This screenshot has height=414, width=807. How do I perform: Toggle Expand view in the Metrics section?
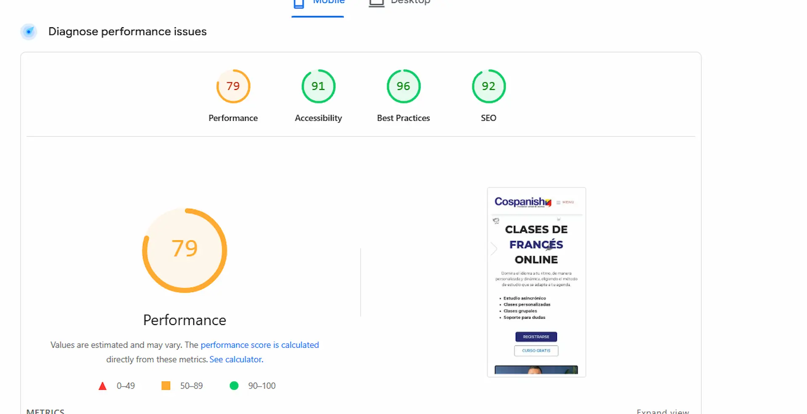point(662,411)
